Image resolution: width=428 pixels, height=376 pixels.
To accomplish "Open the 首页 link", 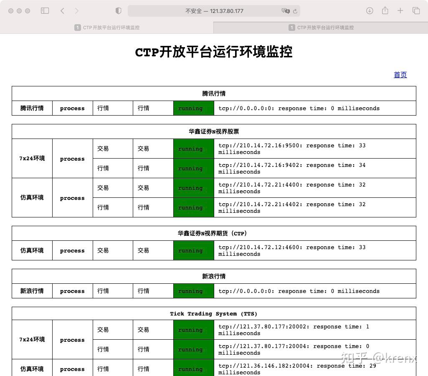I will pyautogui.click(x=400, y=75).
